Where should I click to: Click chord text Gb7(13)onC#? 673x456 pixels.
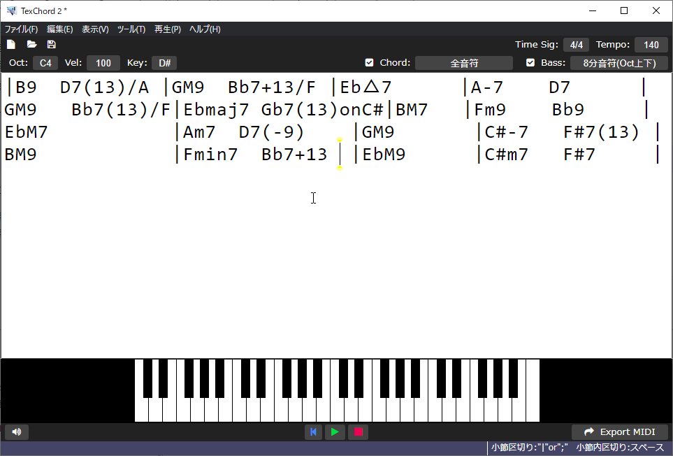(x=322, y=110)
